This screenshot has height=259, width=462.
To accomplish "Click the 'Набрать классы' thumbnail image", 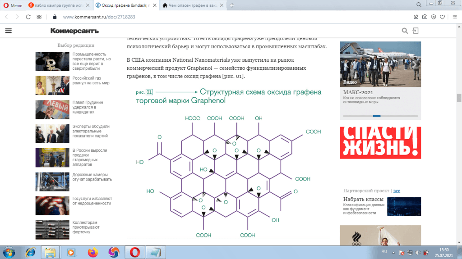I will click(x=404, y=207).
